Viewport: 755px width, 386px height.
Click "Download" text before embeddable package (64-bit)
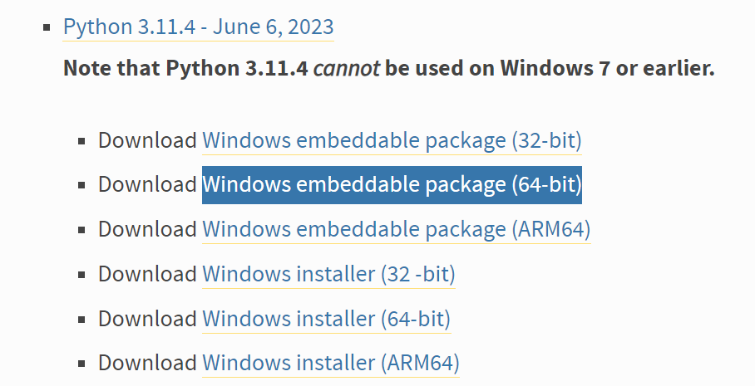click(147, 184)
